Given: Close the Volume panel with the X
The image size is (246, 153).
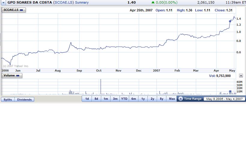Looking at the screenshot, I should 241,76.
